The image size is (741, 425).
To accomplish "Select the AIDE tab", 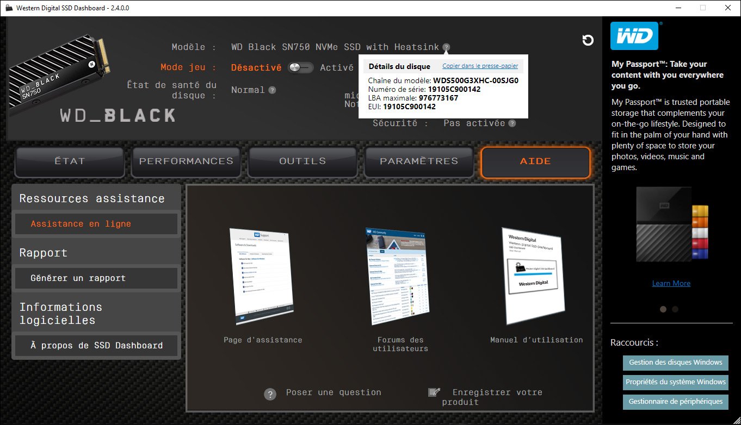I will 535,161.
